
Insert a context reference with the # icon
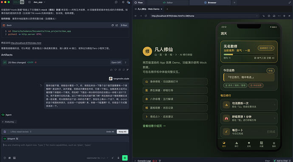[x=9, y=158]
